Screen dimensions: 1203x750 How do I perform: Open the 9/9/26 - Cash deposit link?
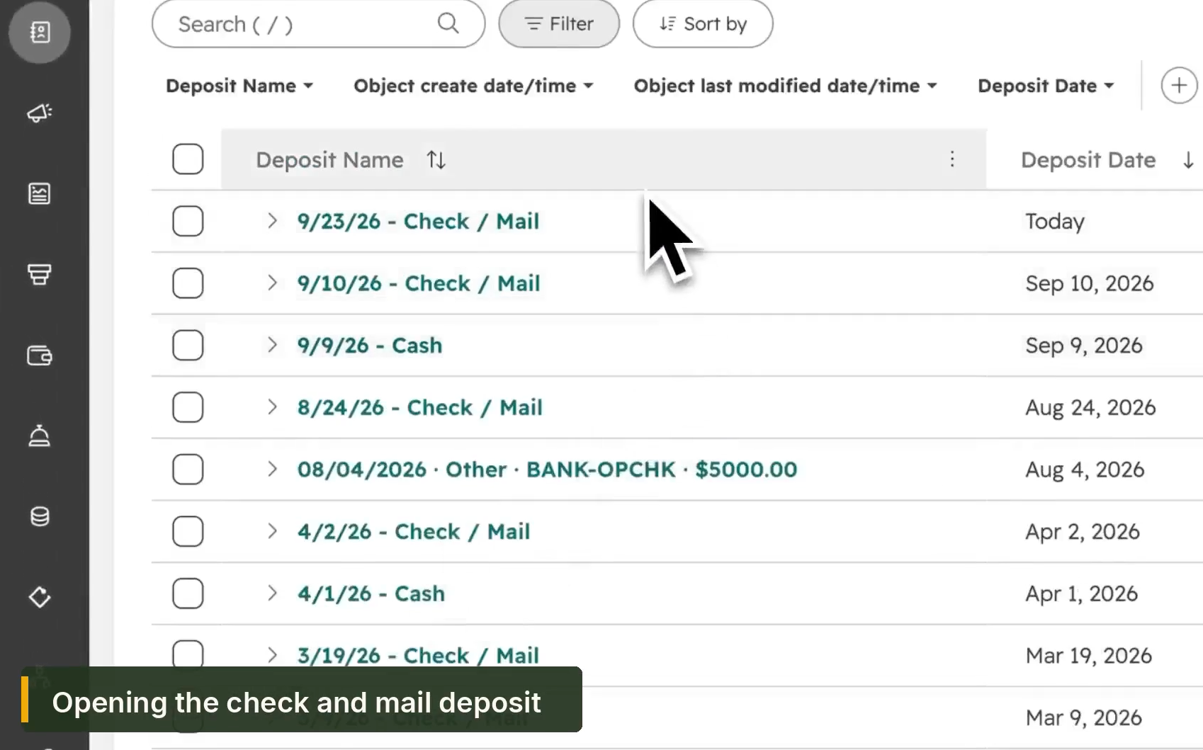[370, 346]
